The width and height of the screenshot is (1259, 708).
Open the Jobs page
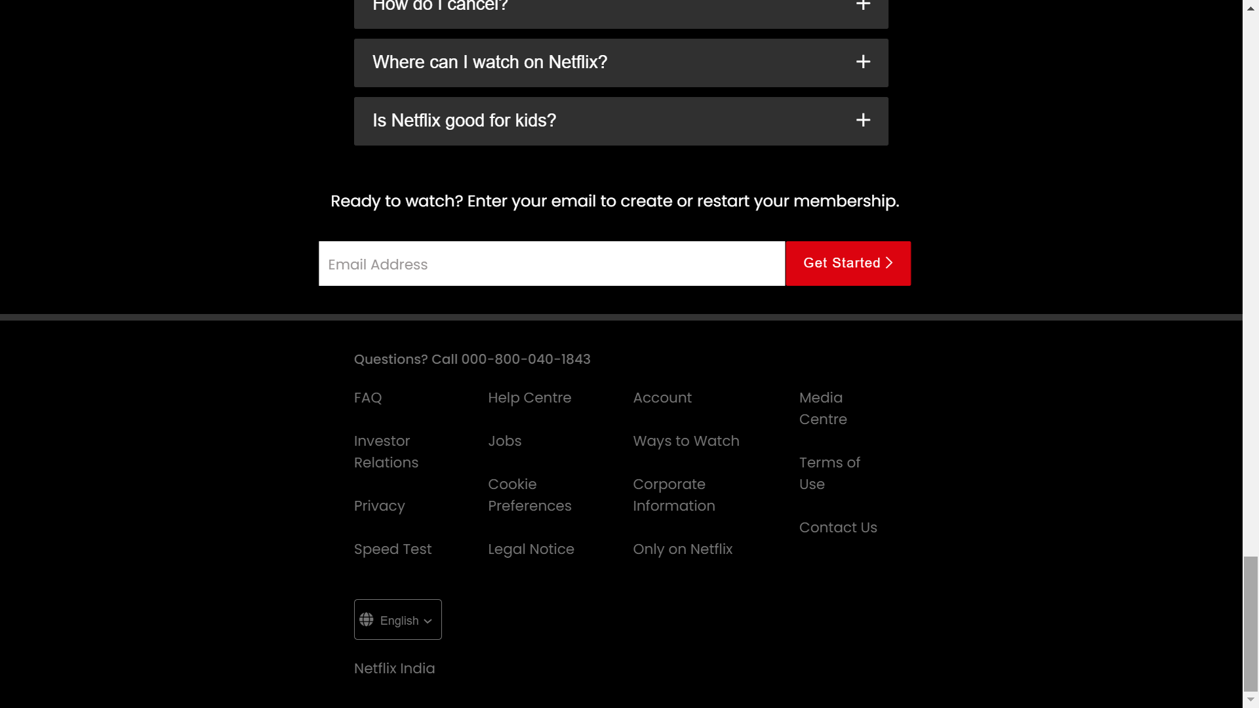coord(504,441)
